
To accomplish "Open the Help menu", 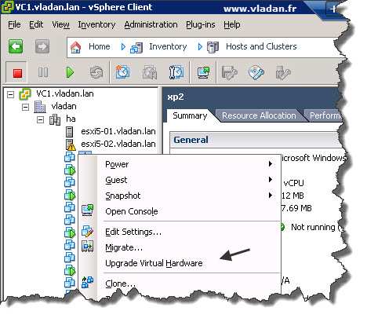I will pyautogui.click(x=232, y=24).
